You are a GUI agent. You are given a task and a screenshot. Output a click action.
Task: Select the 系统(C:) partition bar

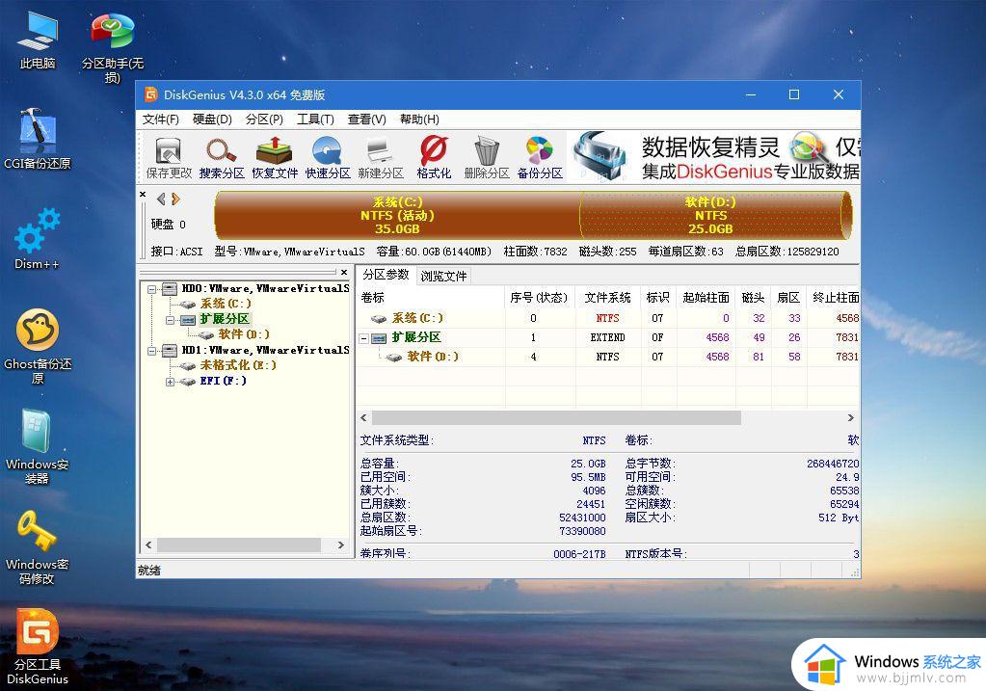tap(397, 216)
